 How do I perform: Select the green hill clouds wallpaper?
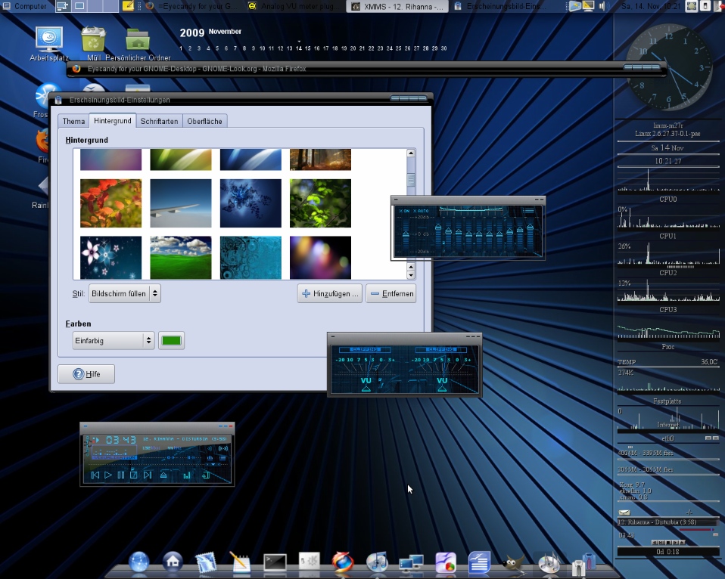[181, 258]
